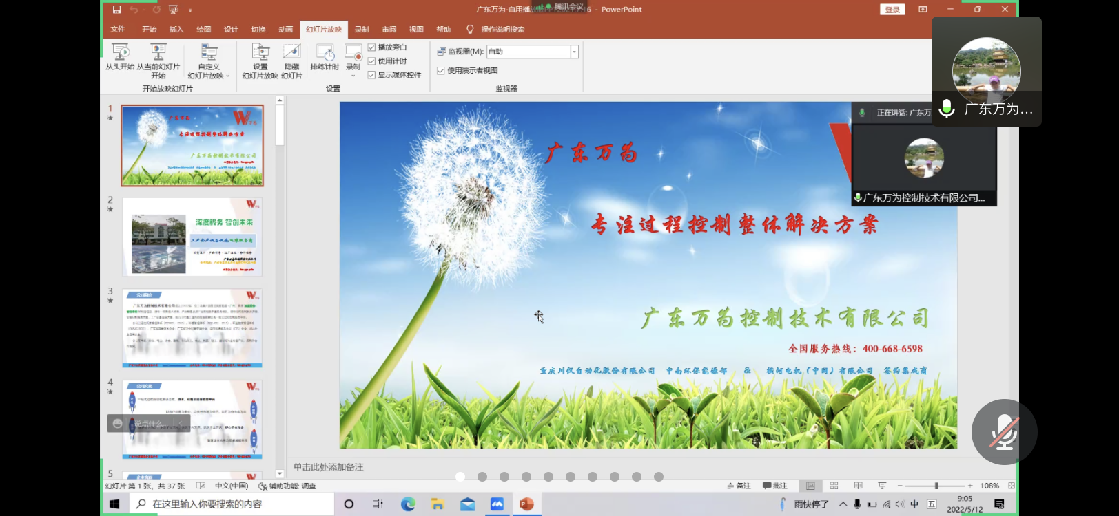Start slideshow from current slide icon
The height and width of the screenshot is (516, 1119).
point(158,52)
